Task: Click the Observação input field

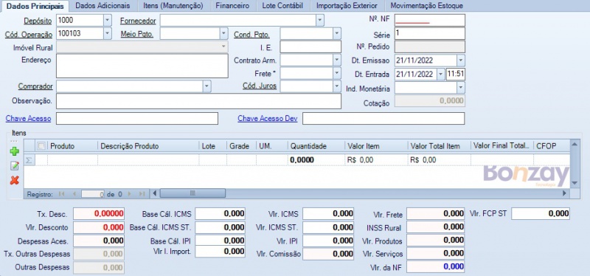Action: click(198, 101)
